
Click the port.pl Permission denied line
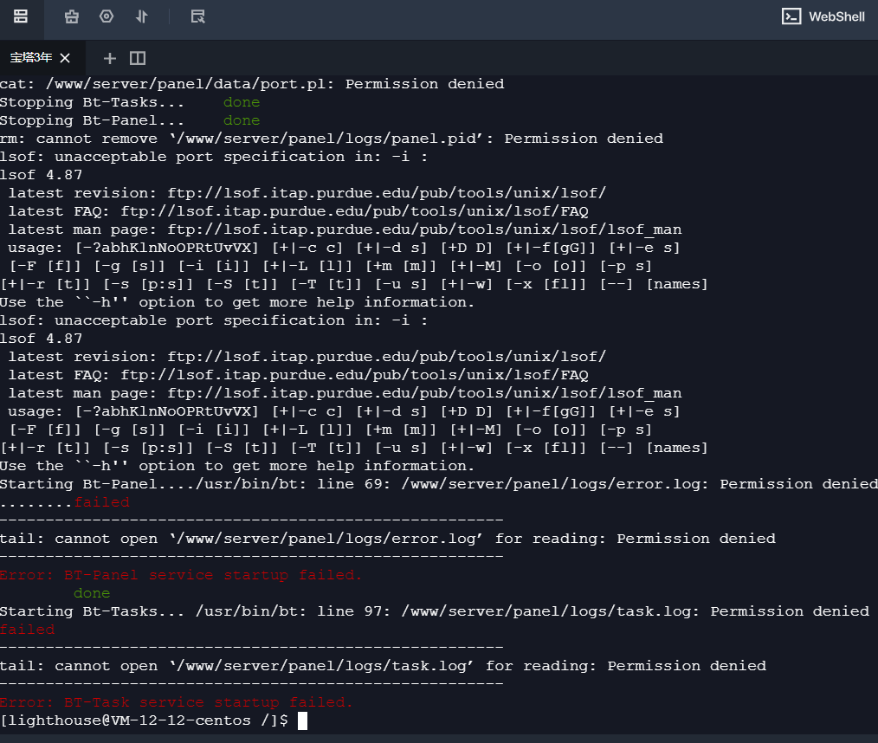[x=252, y=84]
